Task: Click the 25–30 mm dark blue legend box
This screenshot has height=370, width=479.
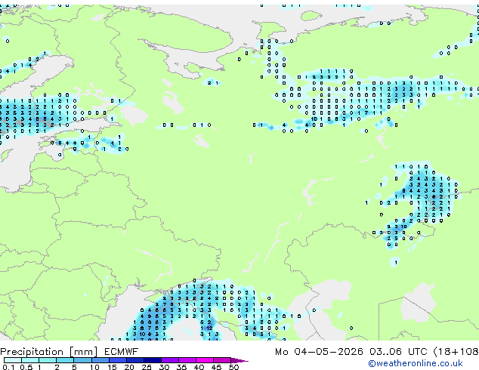Action: (x=152, y=360)
